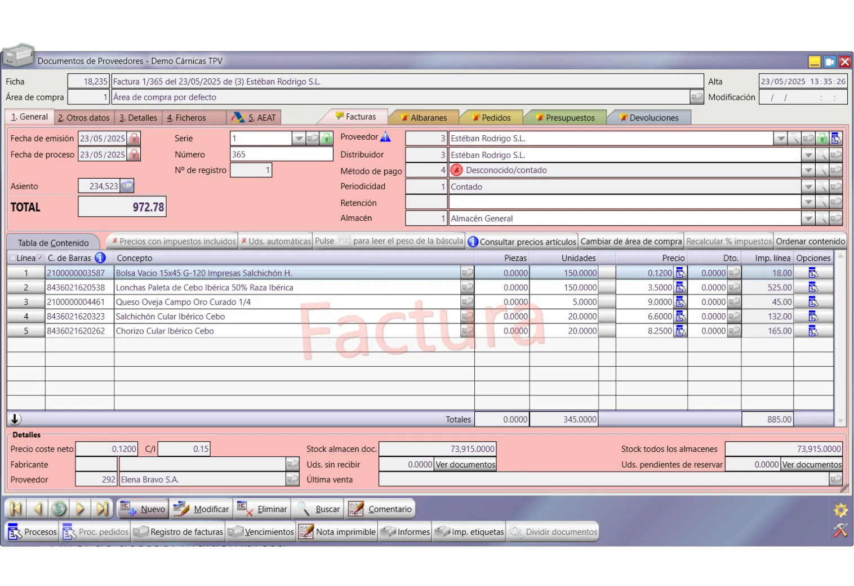The height and width of the screenshot is (586, 854).
Task: Click the Nuevo button
Action: point(143,509)
